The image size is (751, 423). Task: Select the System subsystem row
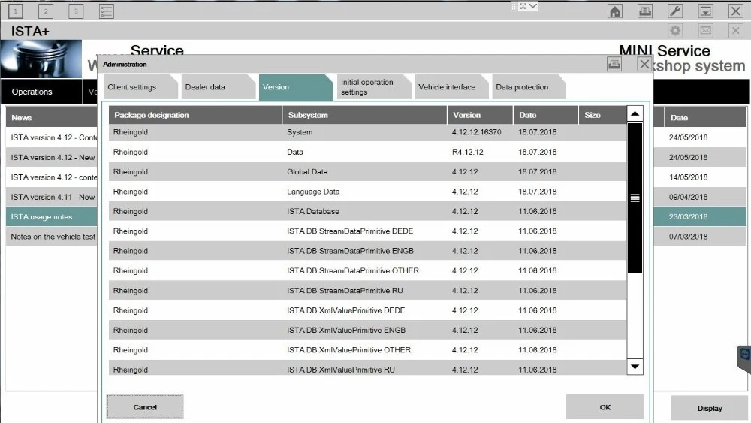367,132
